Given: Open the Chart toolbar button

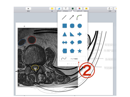Looking at the screenshot, I should 59,9.
